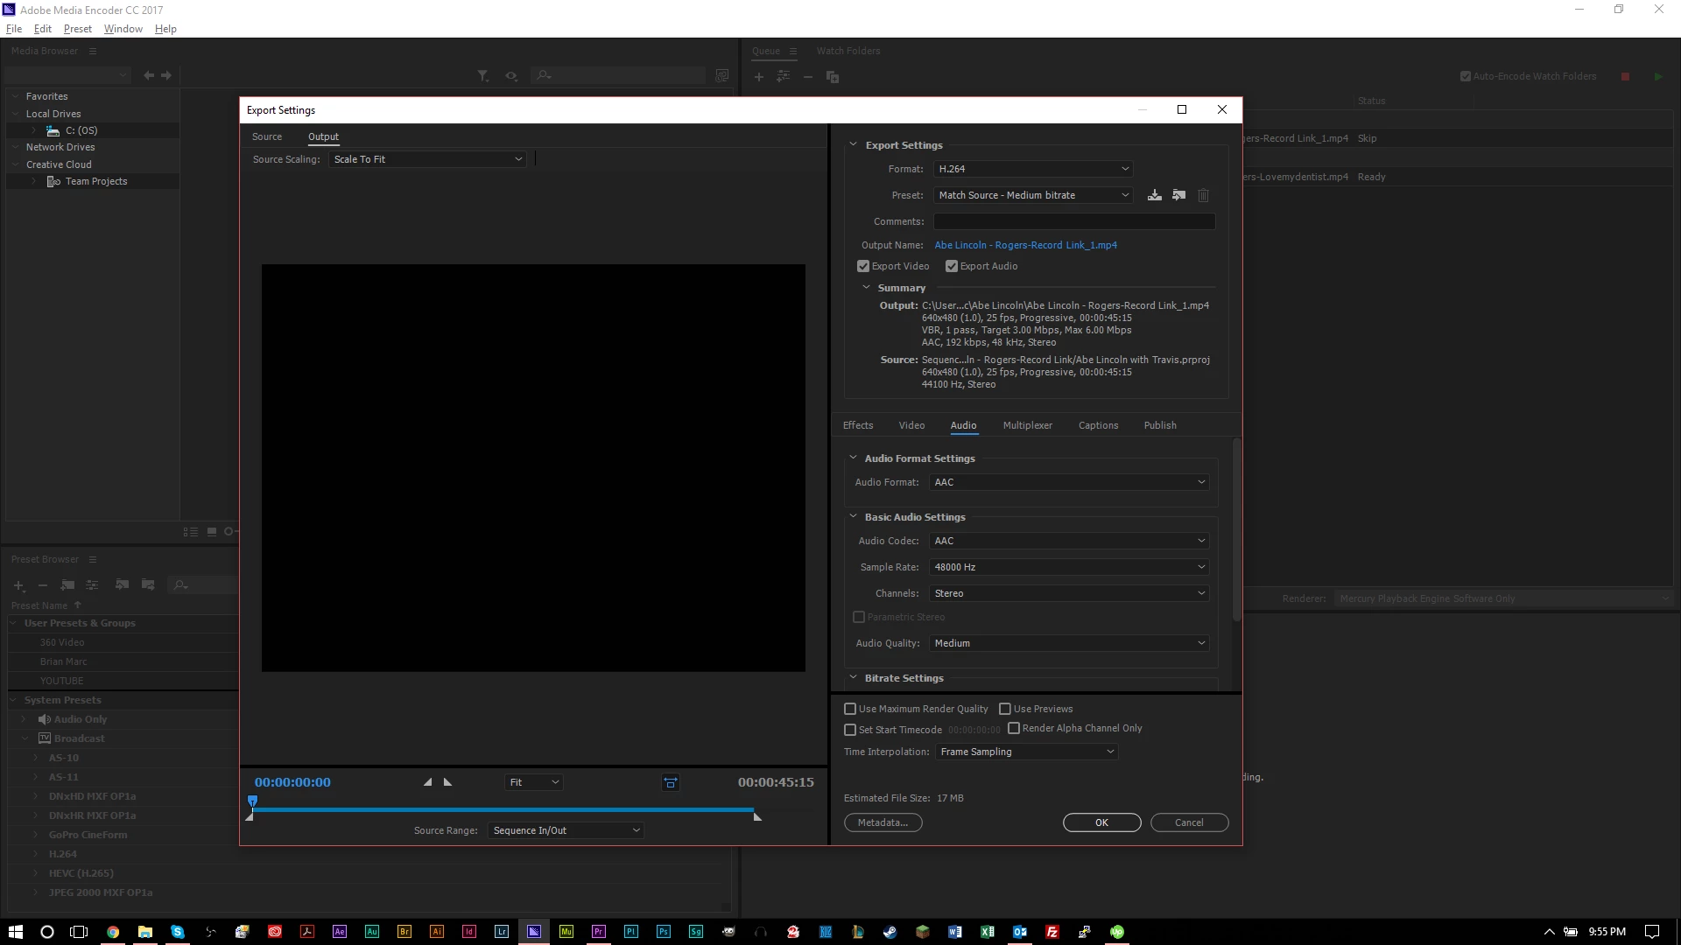Open After Effects from the taskbar
Image resolution: width=1681 pixels, height=945 pixels.
(340, 932)
